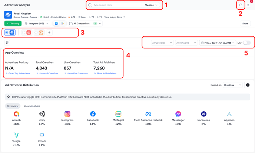
Task: Select the Google Play platform icon
Action: click(63, 24)
